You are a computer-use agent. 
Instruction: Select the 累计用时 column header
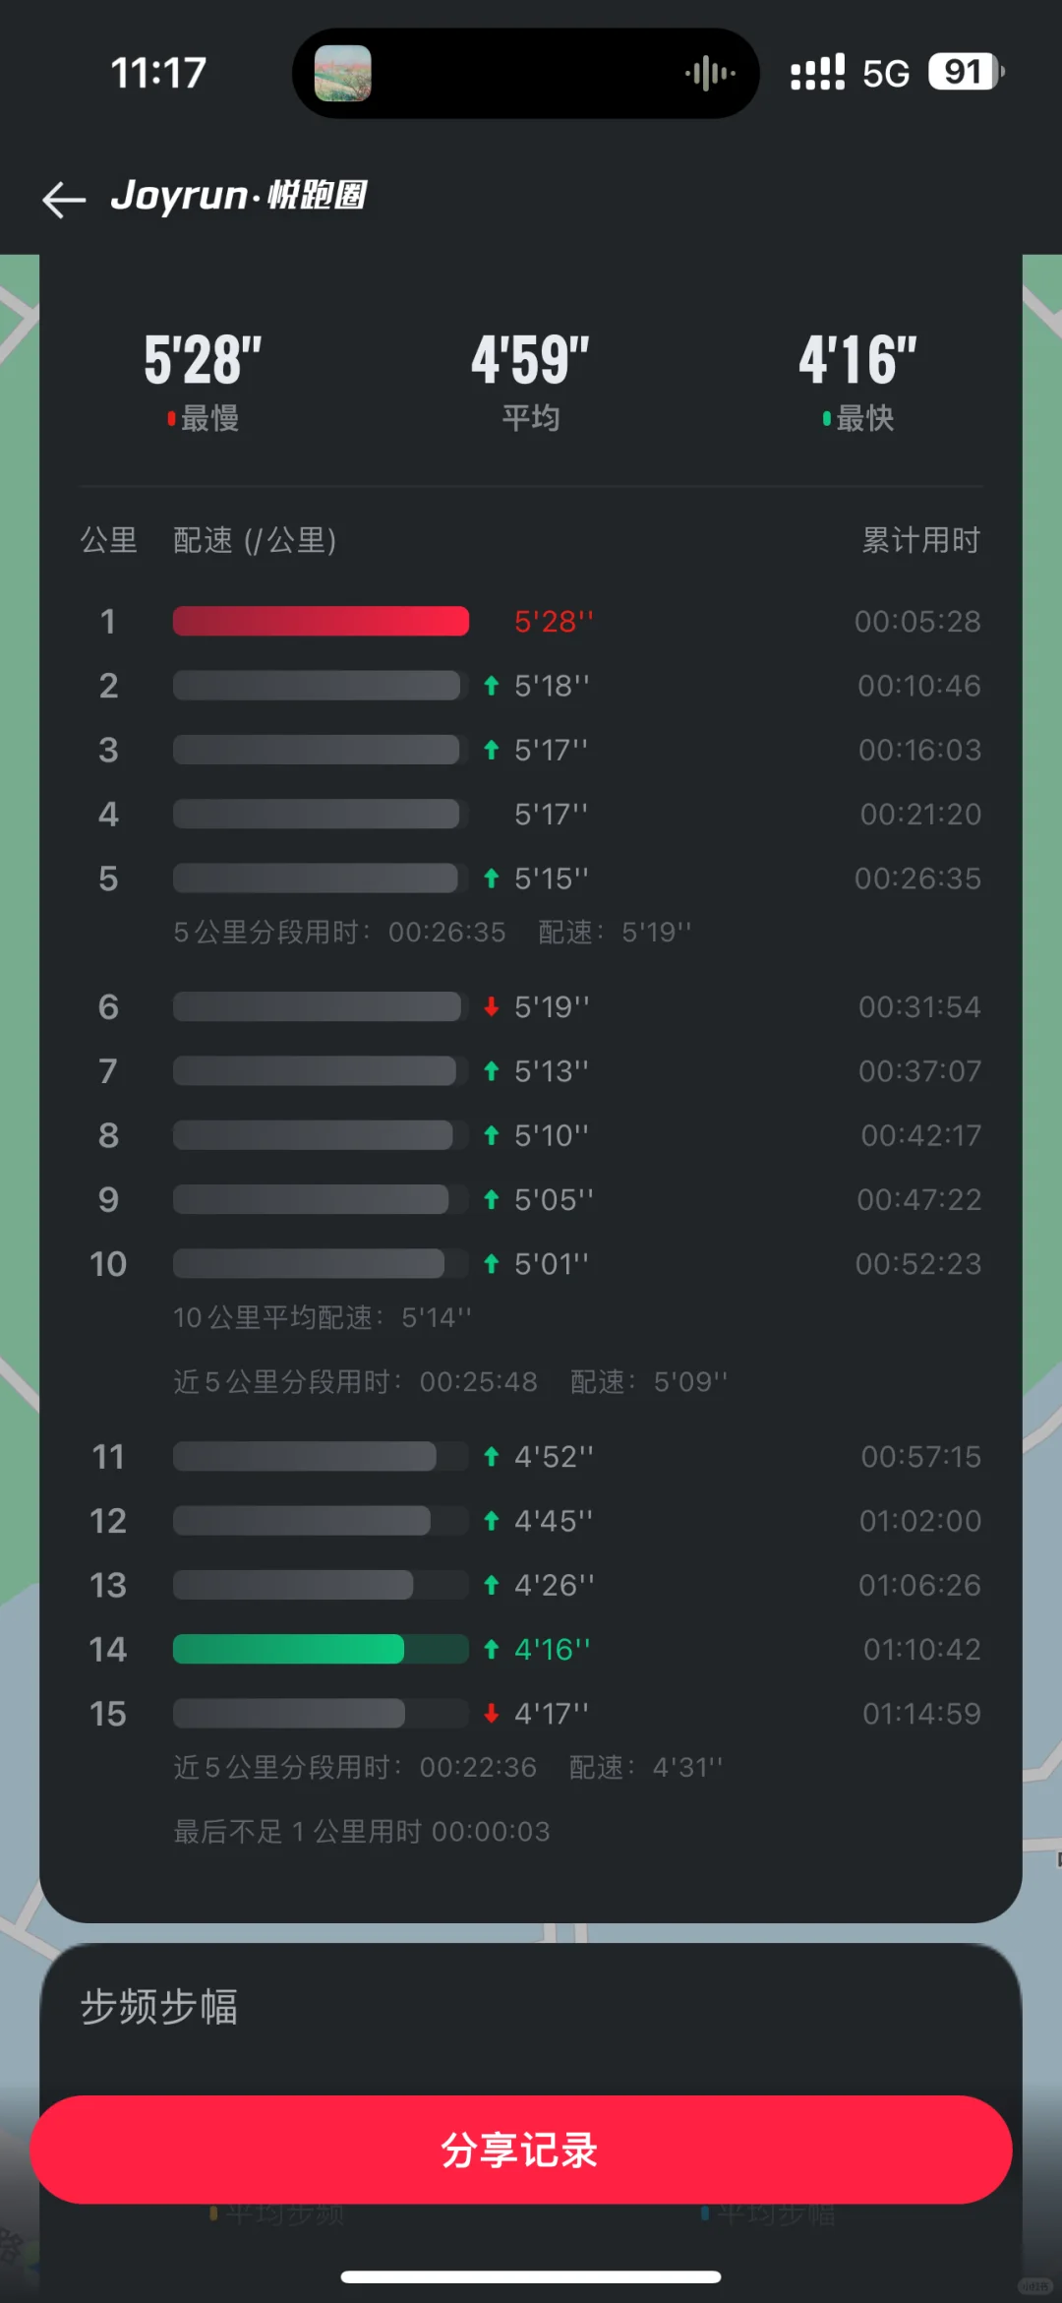(921, 540)
